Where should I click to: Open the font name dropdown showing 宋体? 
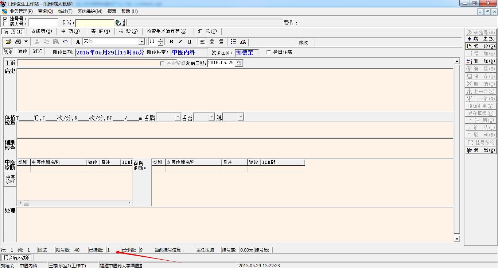(141, 42)
